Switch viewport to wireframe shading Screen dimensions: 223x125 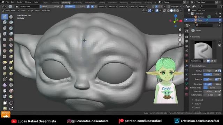click(168, 10)
